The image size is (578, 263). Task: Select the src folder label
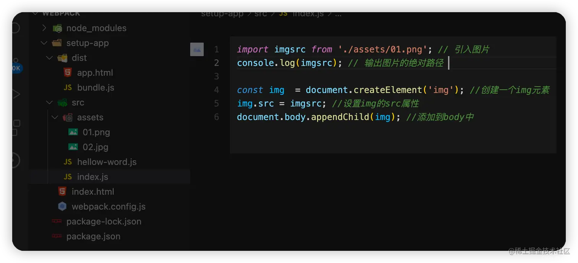pos(78,102)
